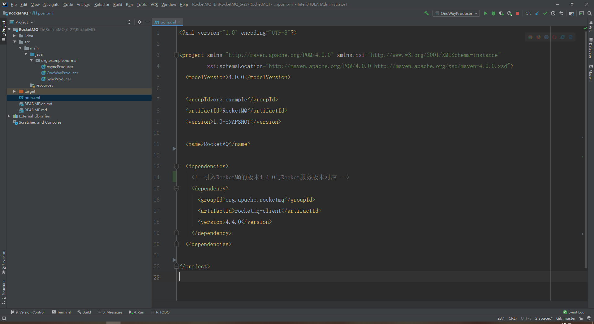Open the code inspector icon in status bar
The image size is (594, 324).
click(588, 318)
